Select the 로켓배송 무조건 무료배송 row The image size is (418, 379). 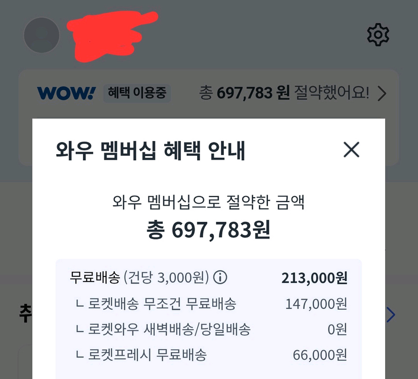coord(208,304)
